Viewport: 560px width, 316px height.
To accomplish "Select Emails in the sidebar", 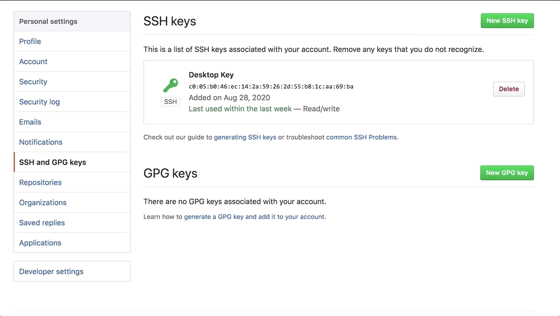I will click(x=30, y=122).
